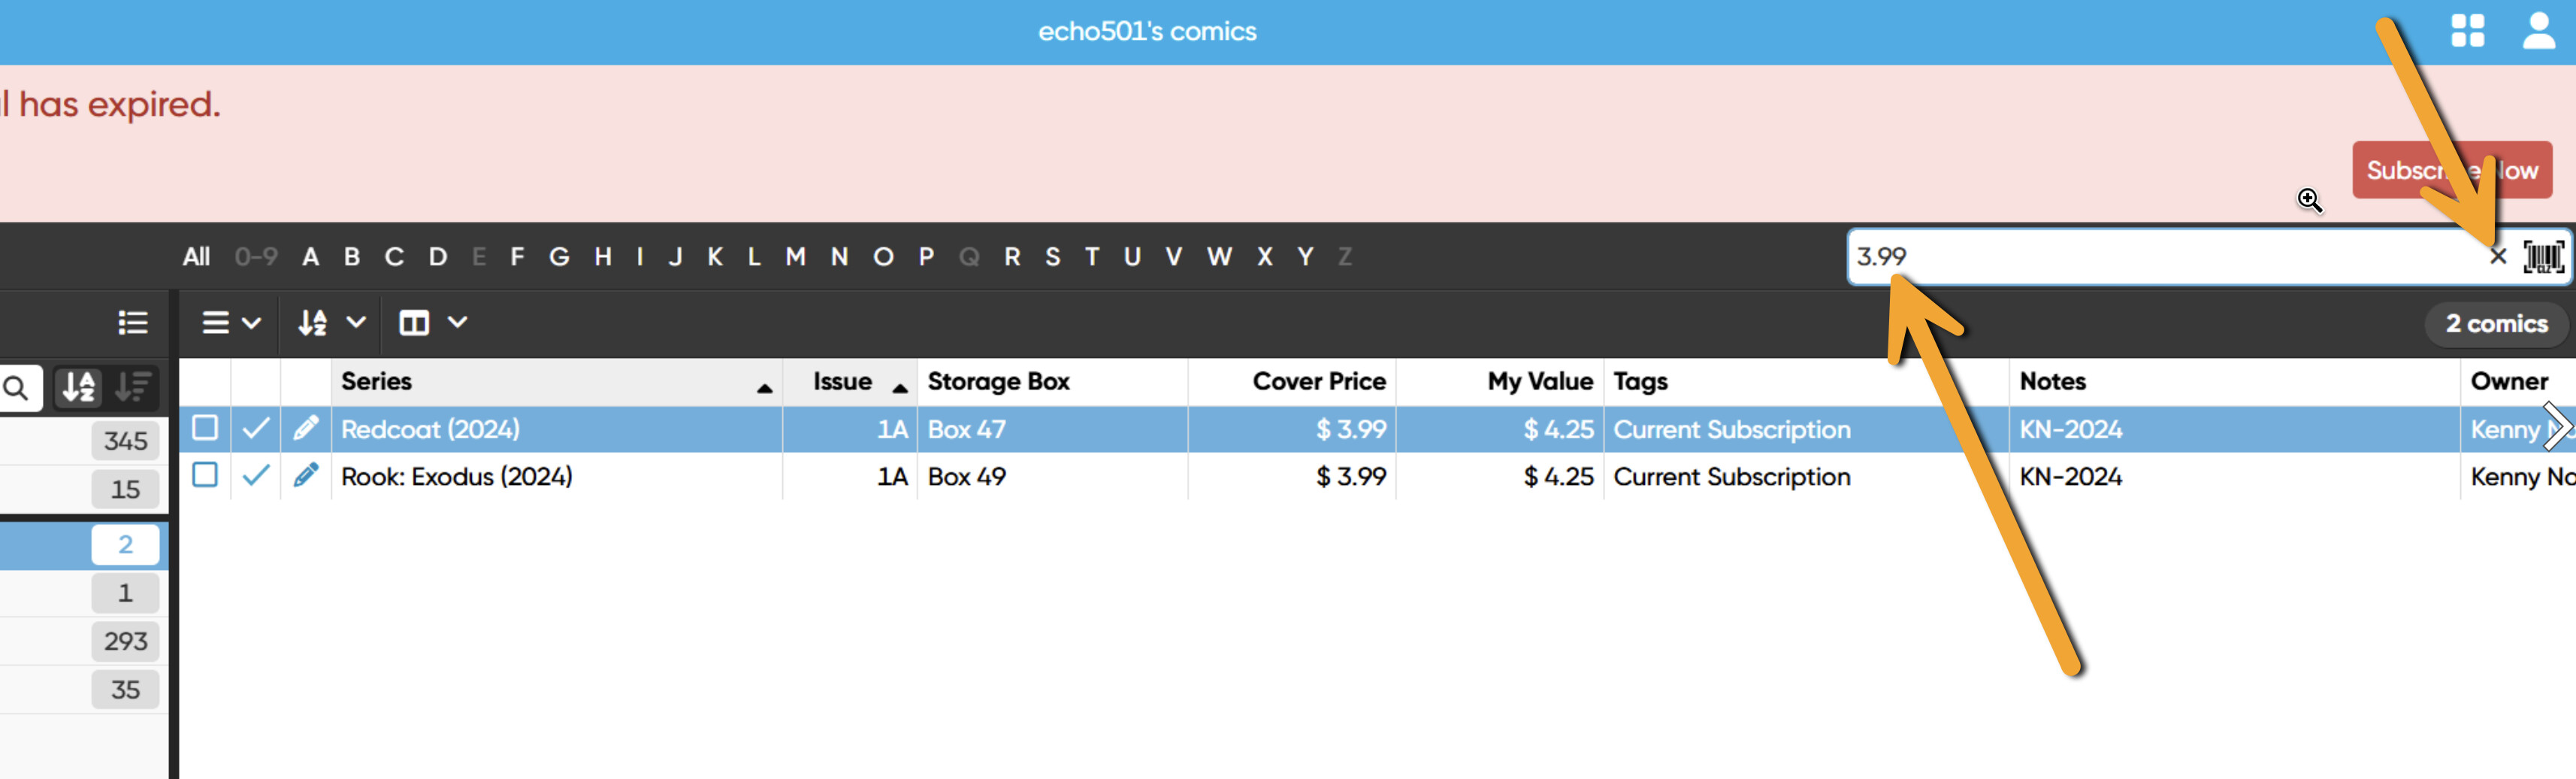Open the user account profile icon
This screenshot has height=779, width=2576.
pyautogui.click(x=2538, y=31)
